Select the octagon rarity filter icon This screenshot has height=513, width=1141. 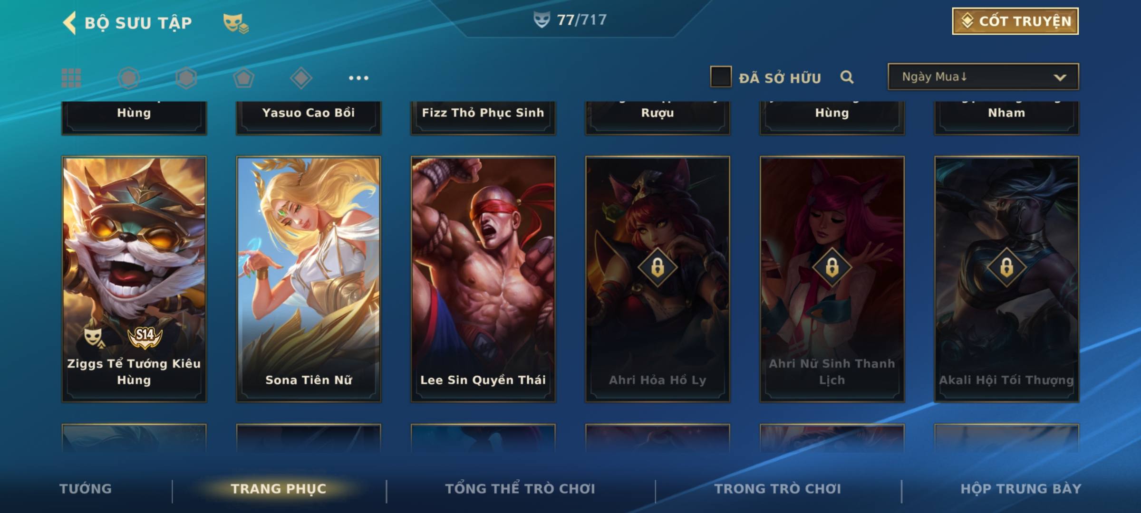pos(129,78)
